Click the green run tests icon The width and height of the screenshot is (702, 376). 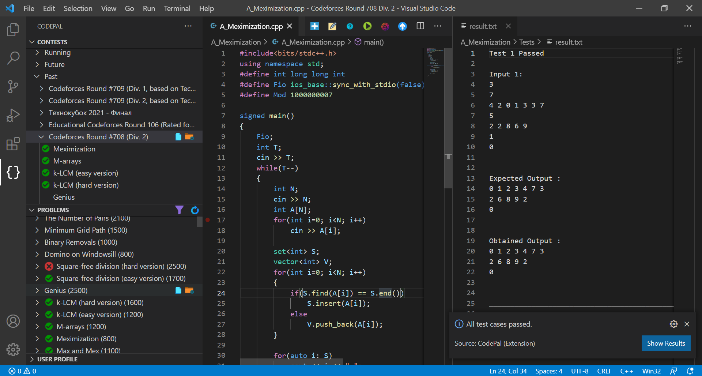367,26
